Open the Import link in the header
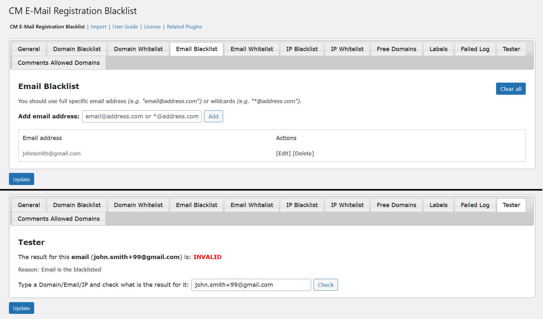543x319 pixels. coord(98,27)
